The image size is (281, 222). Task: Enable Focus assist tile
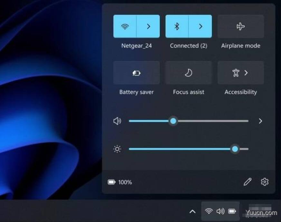tap(189, 73)
